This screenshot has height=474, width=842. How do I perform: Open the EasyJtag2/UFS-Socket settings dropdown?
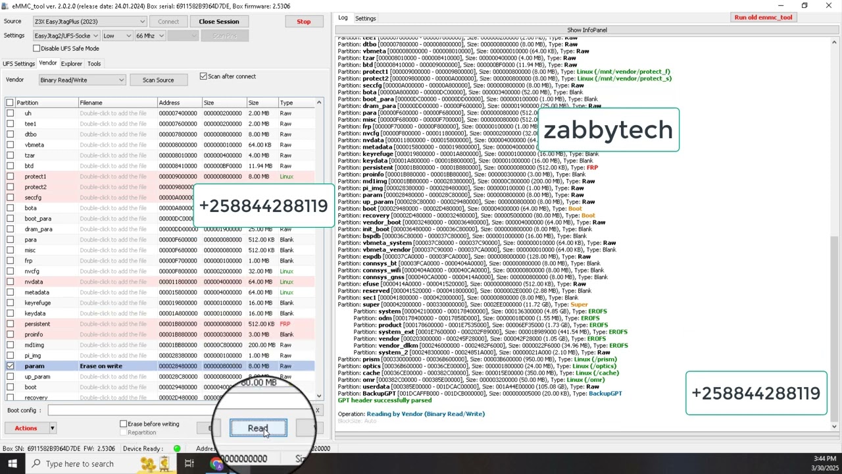click(66, 36)
